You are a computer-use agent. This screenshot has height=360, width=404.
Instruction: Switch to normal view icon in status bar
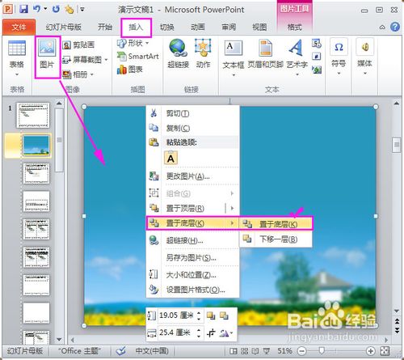234,351
